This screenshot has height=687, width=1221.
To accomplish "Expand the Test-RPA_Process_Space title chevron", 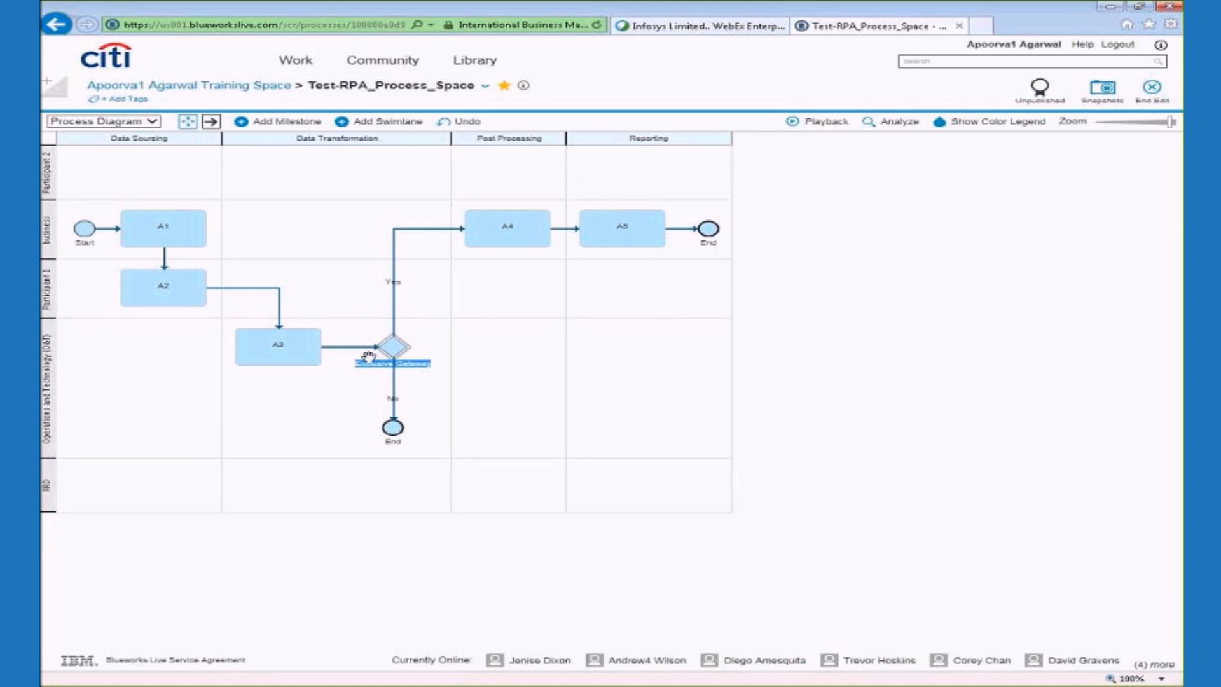I will click(x=485, y=85).
